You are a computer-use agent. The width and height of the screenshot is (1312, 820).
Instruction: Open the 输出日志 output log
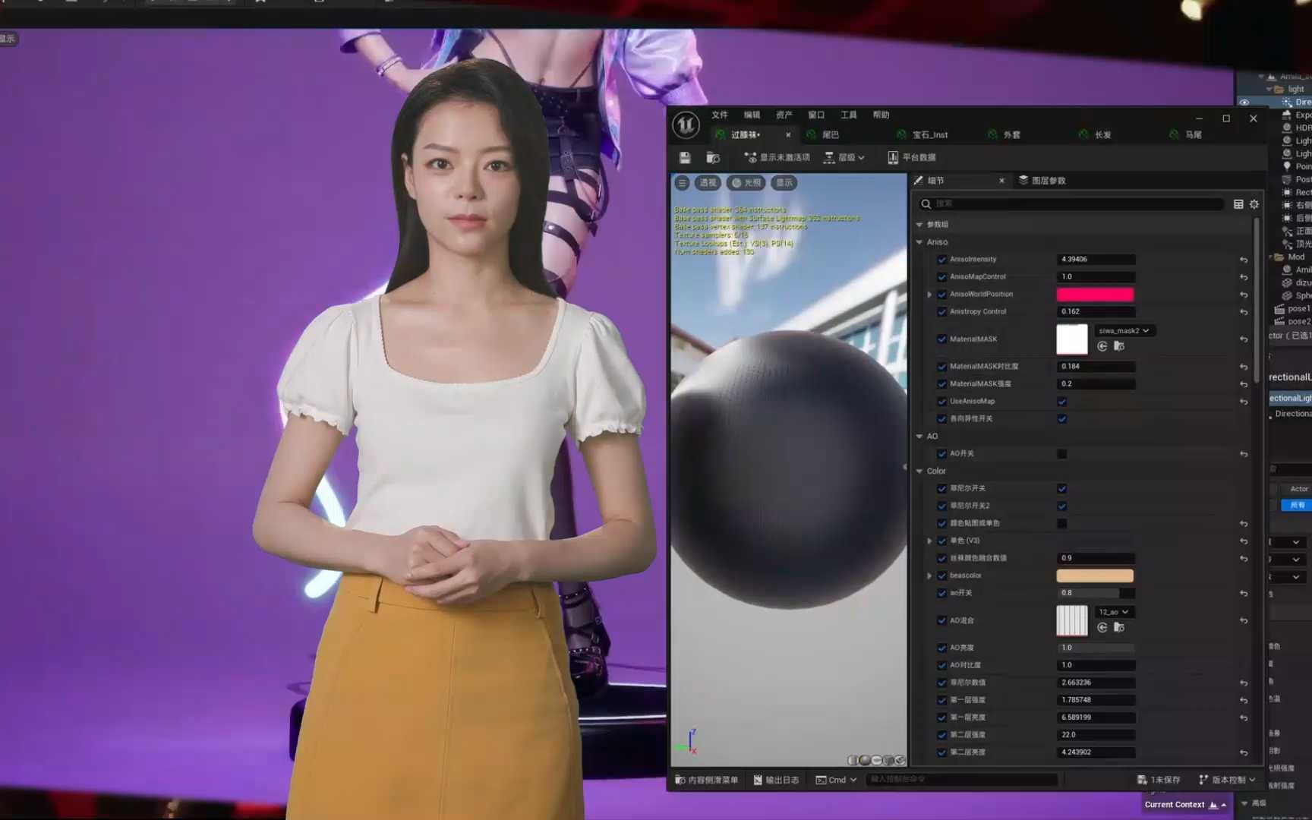[776, 780]
